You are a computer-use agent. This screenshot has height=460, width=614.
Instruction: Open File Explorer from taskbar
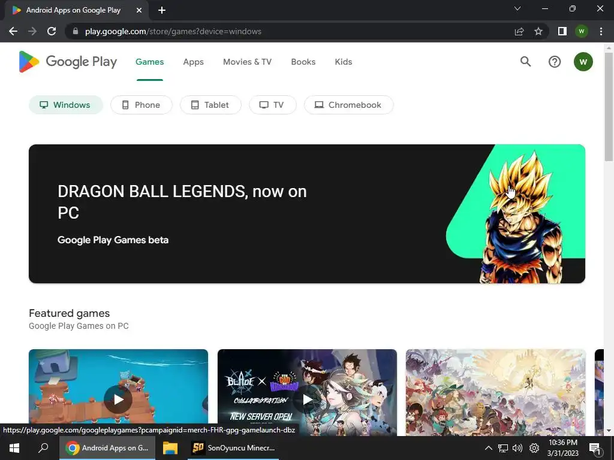[170, 448]
